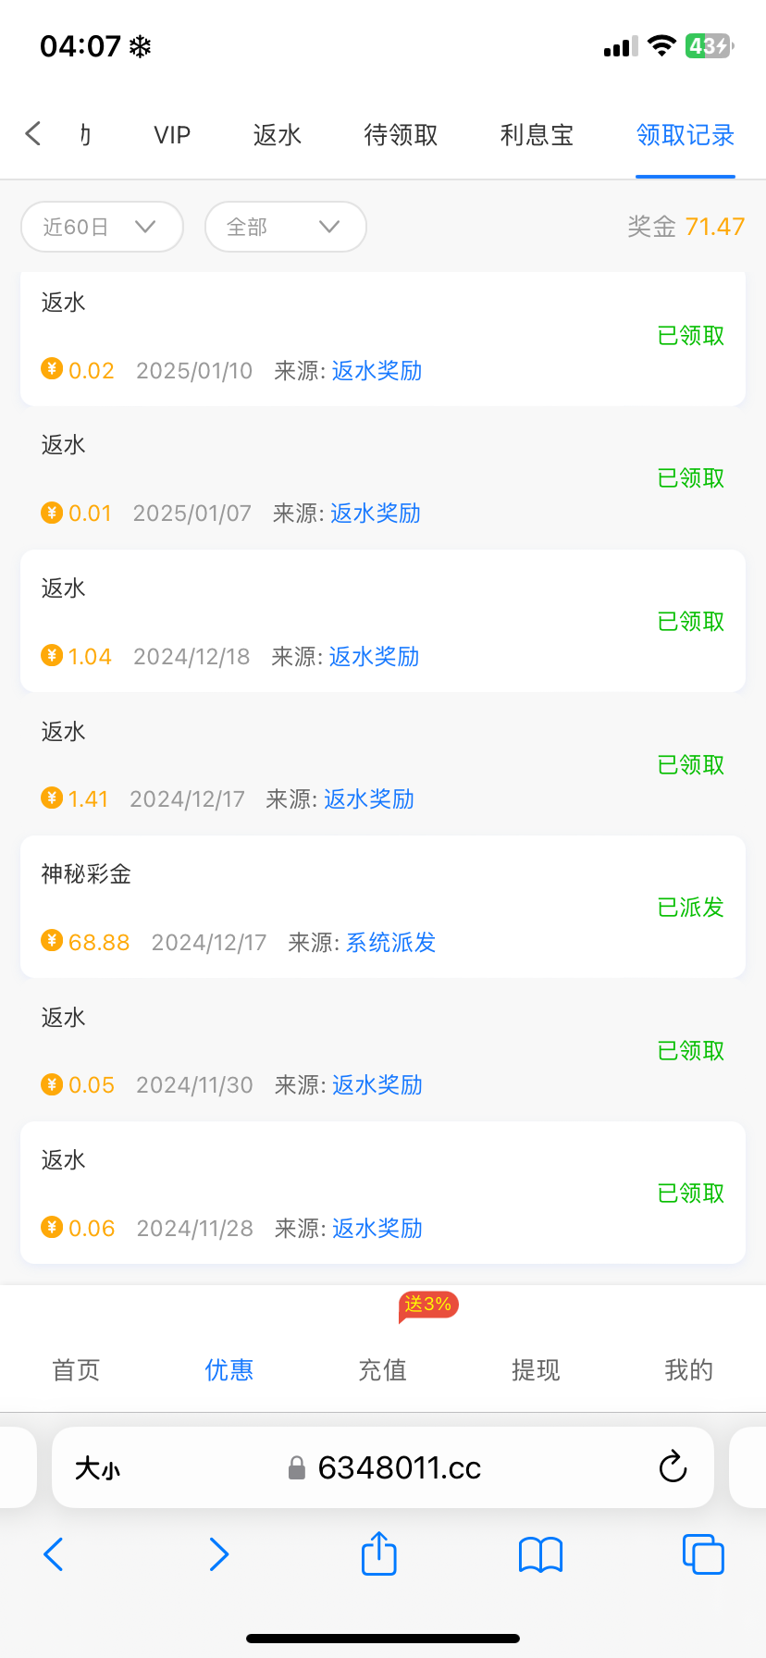Open the 我的 profile page

click(x=688, y=1369)
